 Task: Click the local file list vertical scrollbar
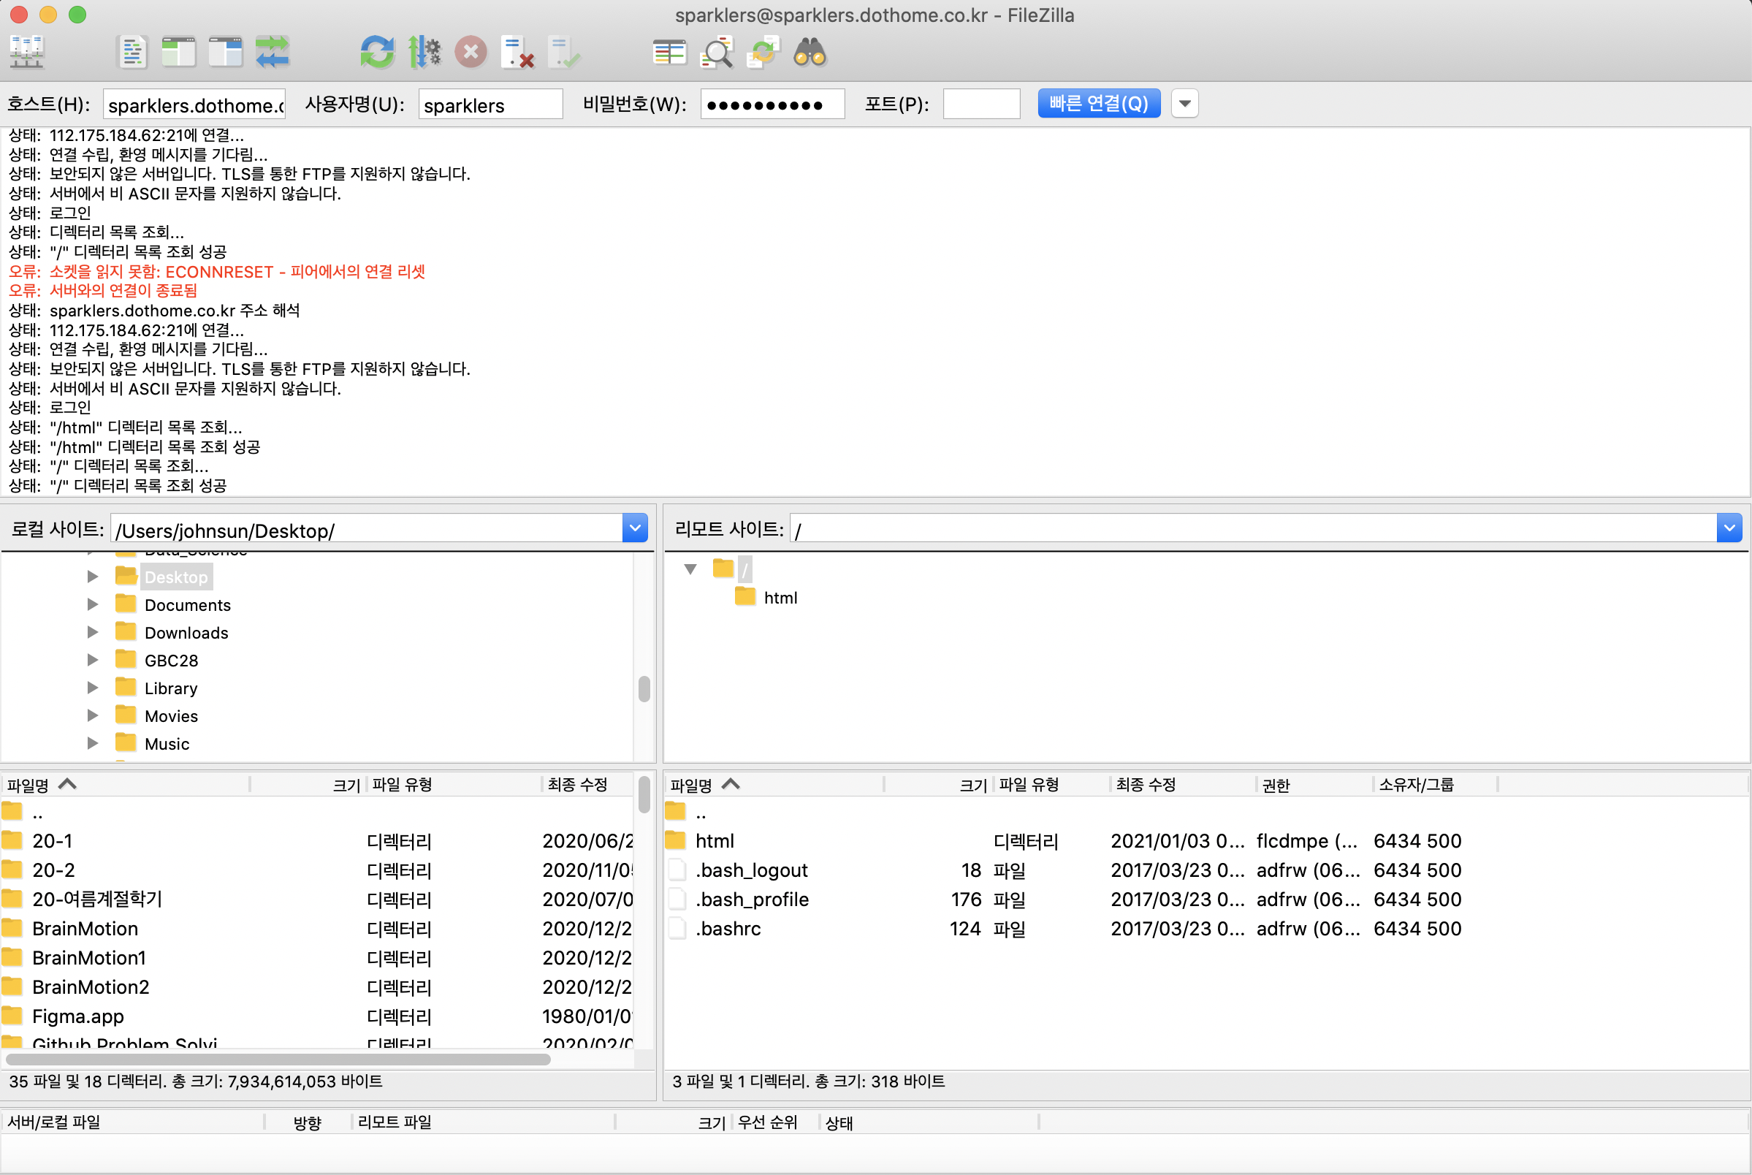coord(644,794)
